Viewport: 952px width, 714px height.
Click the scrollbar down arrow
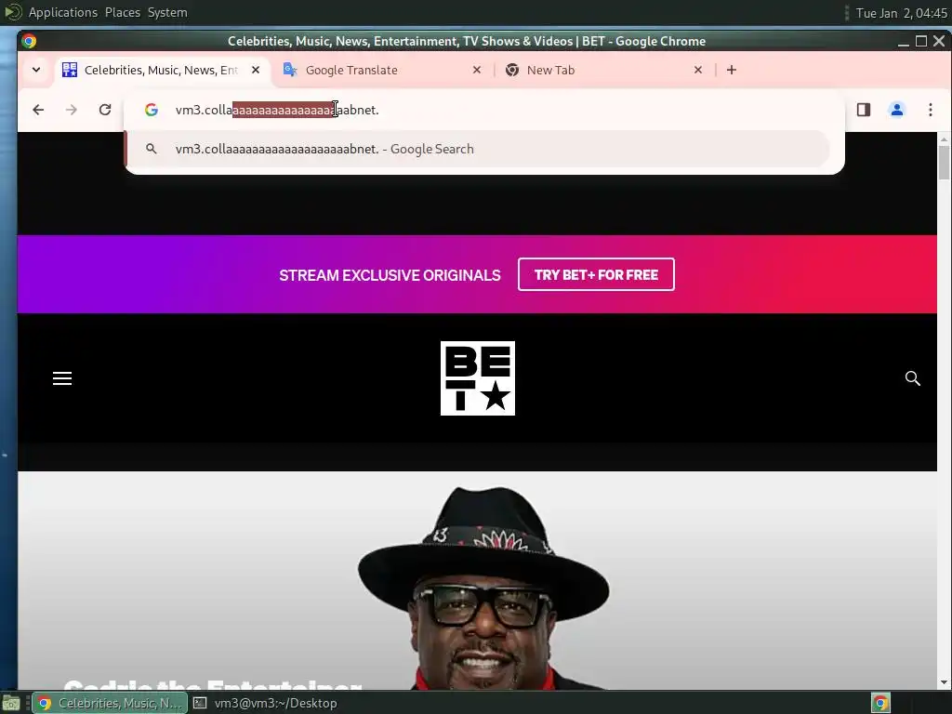coord(944,682)
